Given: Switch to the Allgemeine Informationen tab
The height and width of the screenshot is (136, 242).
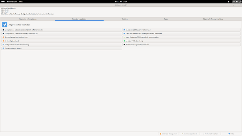Looking at the screenshot, I should tap(28, 19).
